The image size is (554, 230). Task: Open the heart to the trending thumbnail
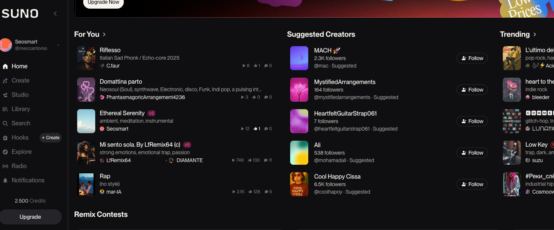pyautogui.click(x=512, y=90)
